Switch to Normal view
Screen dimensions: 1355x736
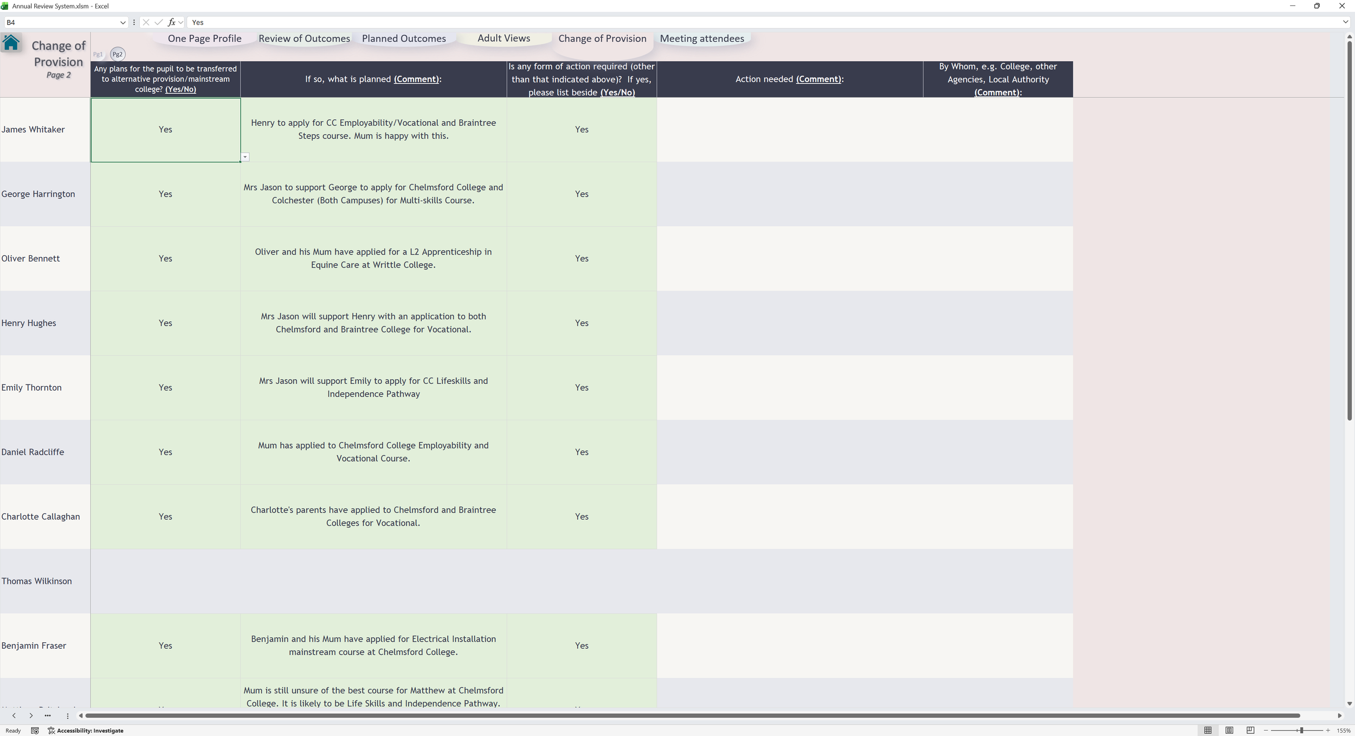click(x=1208, y=731)
